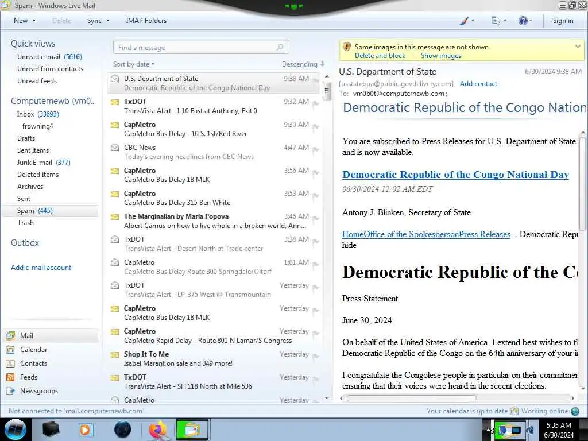588x441 pixels.
Task: Click the Find a message search field
Action: [x=200, y=47]
